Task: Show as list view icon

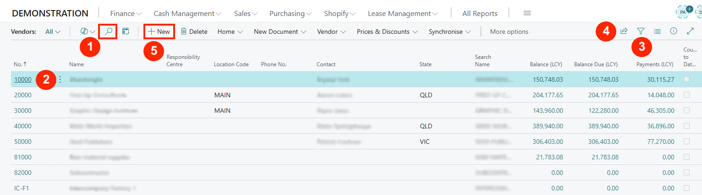Action: [x=657, y=32]
